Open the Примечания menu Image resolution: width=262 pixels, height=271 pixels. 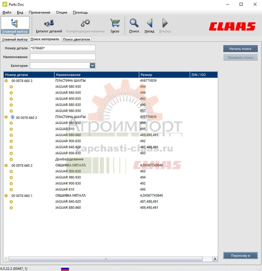pyautogui.click(x=40, y=12)
